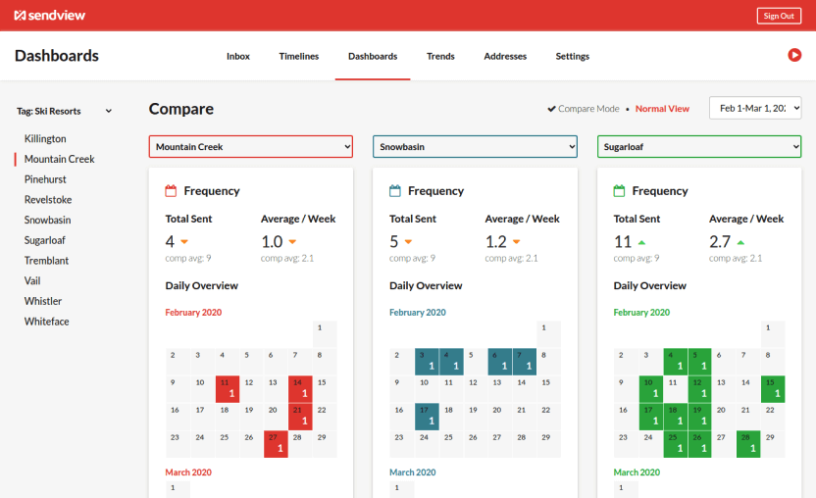
Task: Click Snowbasin Average/Week down arrow
Action: [516, 241]
